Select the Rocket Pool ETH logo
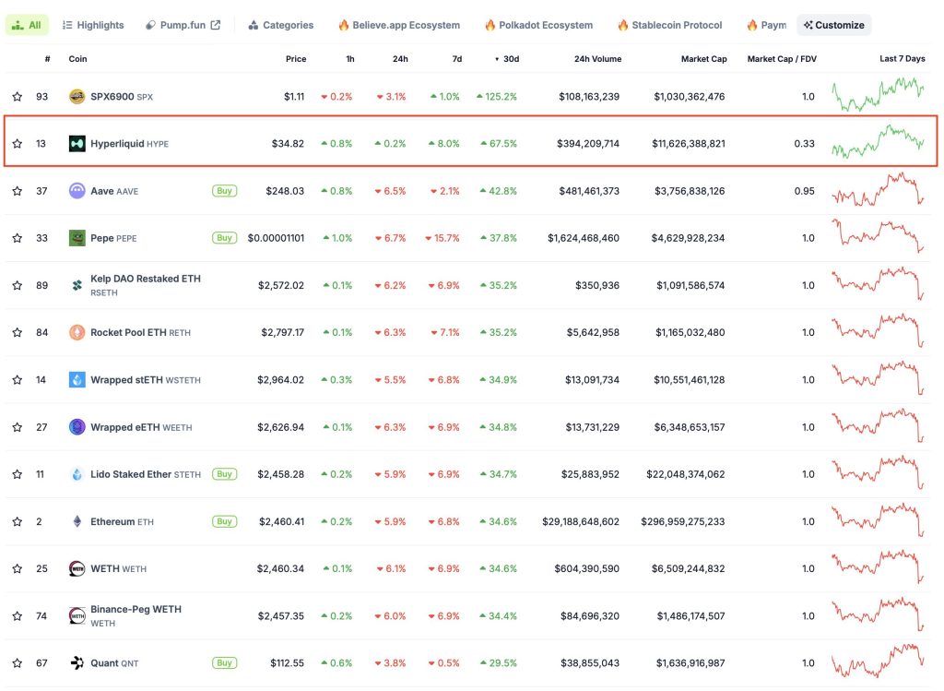The image size is (944, 691). click(77, 332)
